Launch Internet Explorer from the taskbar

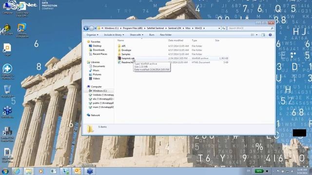pyautogui.click(x=17, y=171)
